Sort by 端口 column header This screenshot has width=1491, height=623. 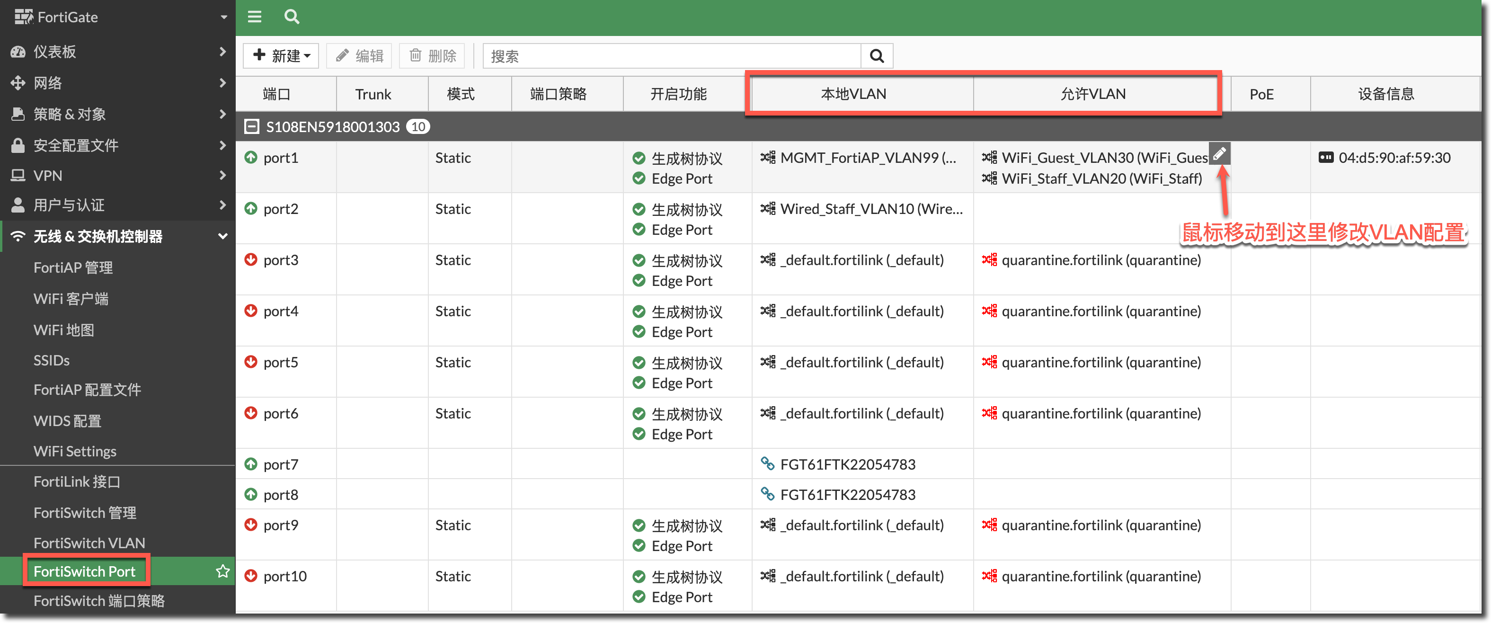(286, 94)
